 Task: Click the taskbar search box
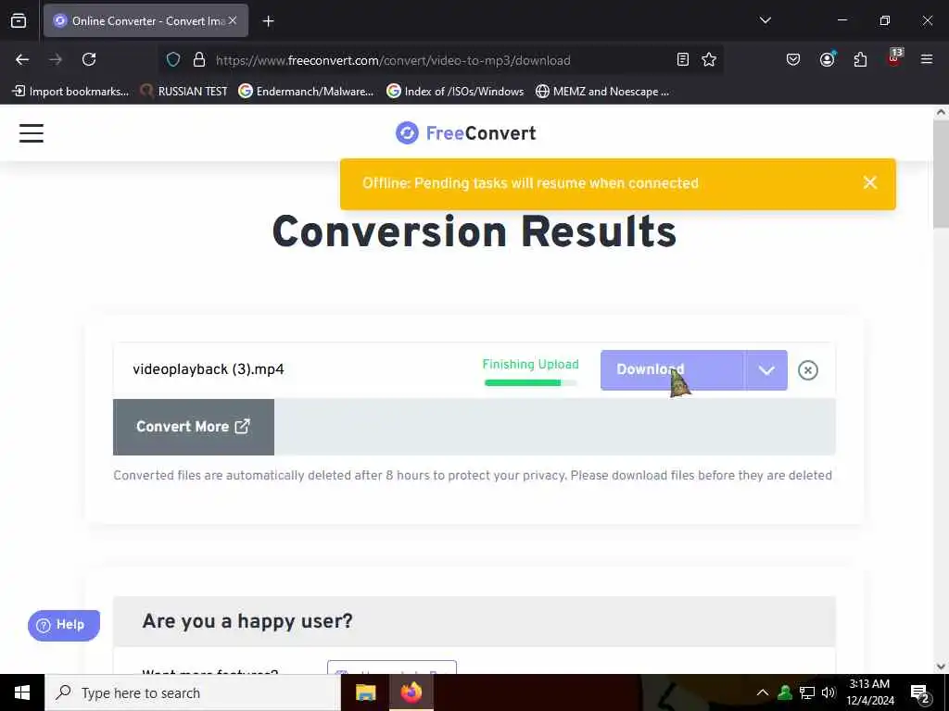click(193, 692)
